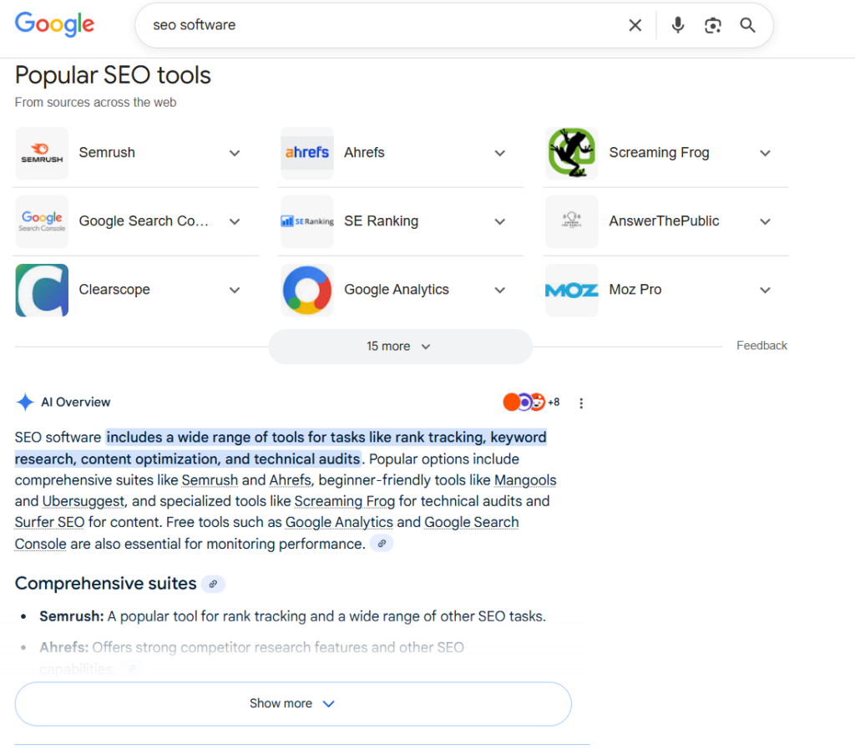Expand the Moz Pro entry
Screen dimensions: 855x755
click(x=765, y=290)
